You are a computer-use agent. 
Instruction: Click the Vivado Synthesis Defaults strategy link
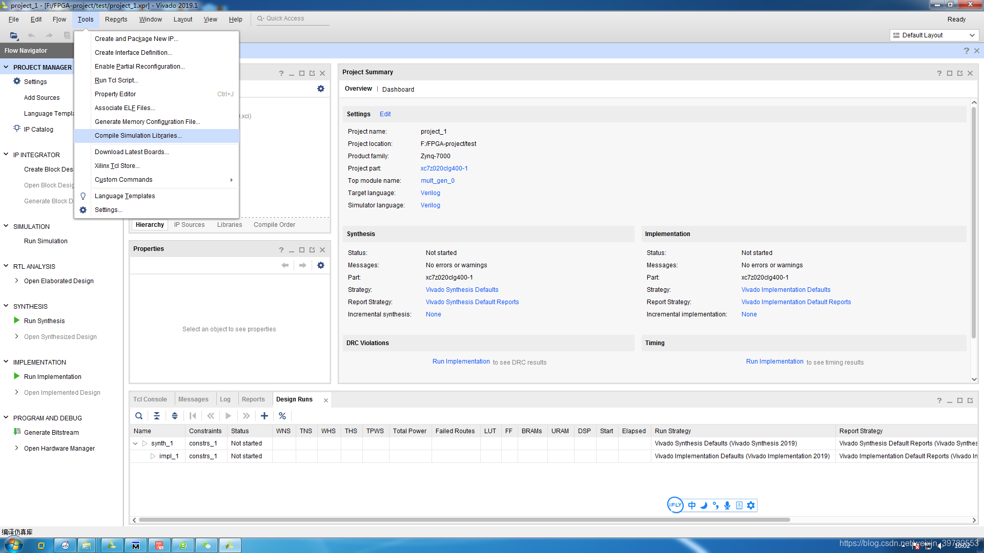[x=462, y=290]
